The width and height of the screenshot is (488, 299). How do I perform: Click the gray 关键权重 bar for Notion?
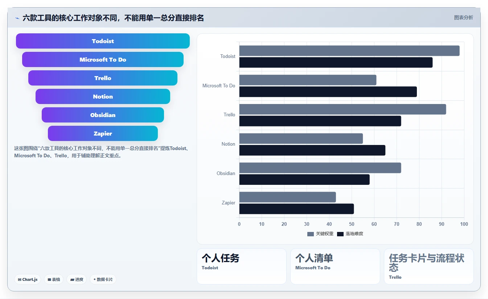[301, 138]
